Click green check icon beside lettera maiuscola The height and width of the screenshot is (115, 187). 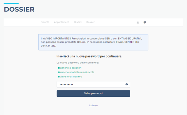pos(59,72)
